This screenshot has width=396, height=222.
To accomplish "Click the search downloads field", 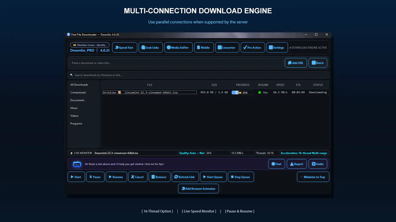I will click(198, 75).
